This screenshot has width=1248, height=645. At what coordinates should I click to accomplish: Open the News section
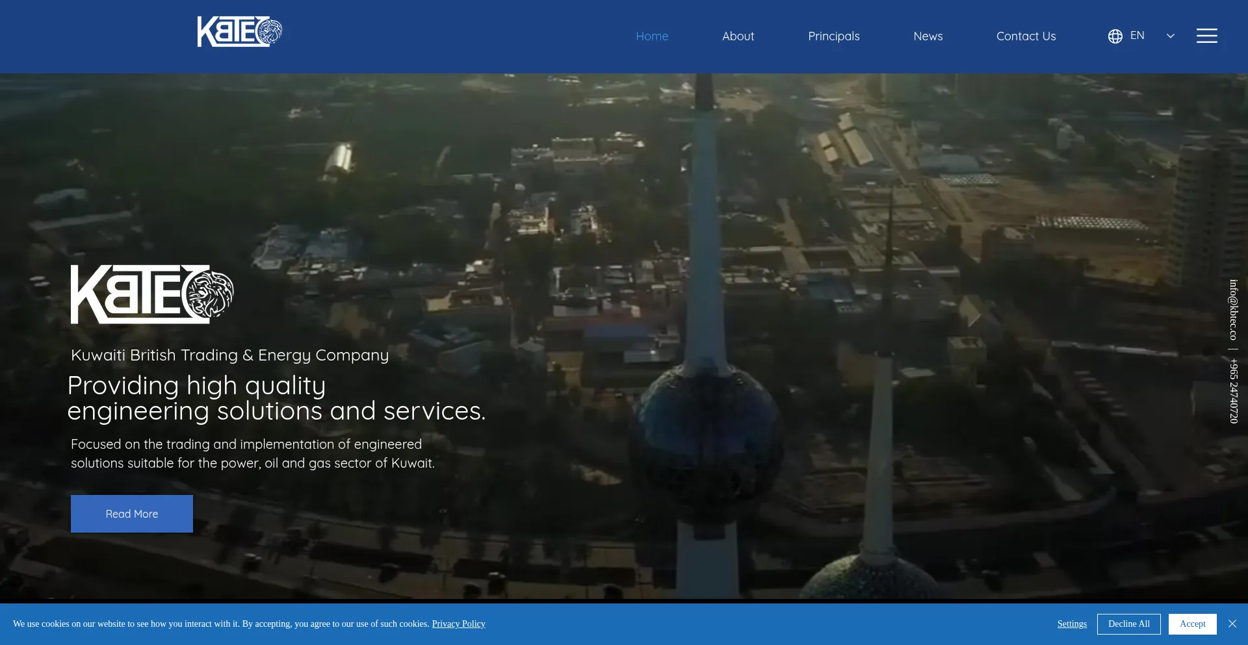(x=928, y=36)
